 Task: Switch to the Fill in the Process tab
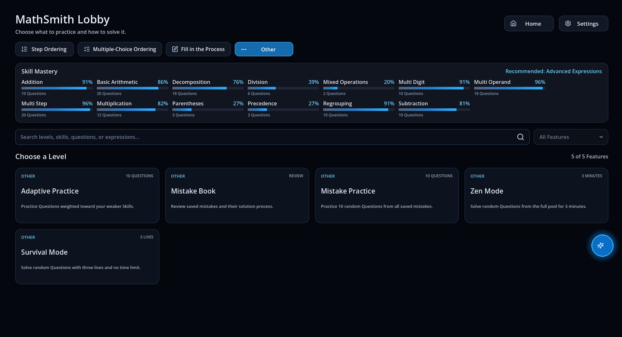coord(198,49)
